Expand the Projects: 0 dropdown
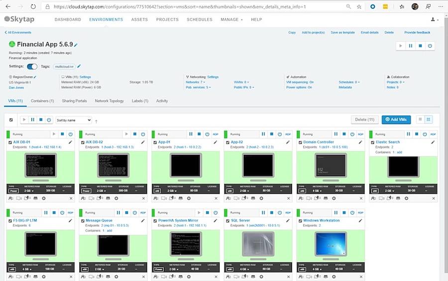The image size is (448, 281). click(396, 82)
